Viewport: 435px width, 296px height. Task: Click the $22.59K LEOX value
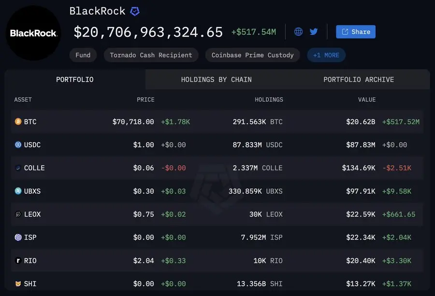point(361,214)
